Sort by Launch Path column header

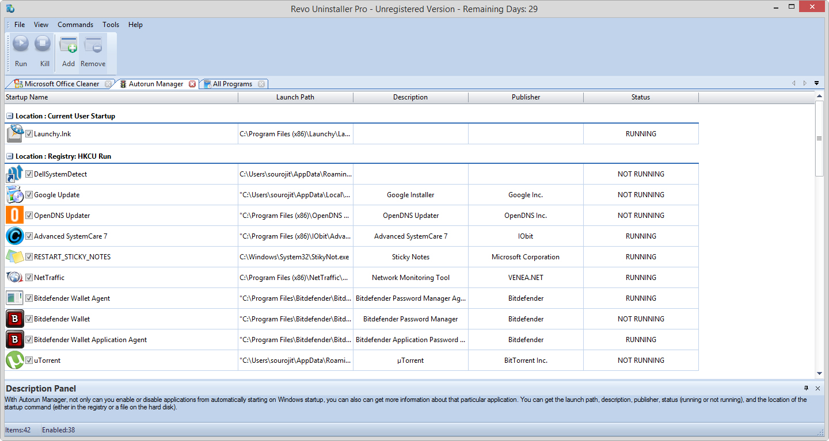point(296,97)
